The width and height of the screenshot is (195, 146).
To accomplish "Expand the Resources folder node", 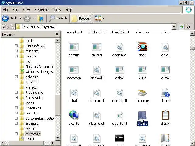I will [x=16, y=108].
